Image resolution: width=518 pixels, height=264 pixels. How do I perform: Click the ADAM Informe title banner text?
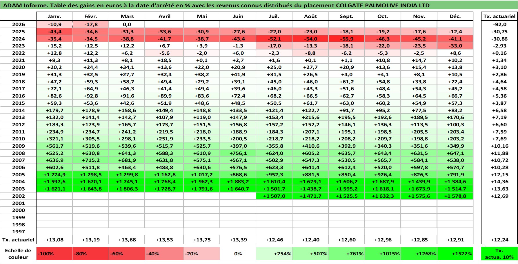(x=216, y=5)
